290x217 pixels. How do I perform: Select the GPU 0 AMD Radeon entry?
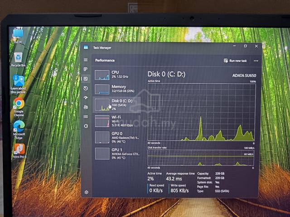(x=116, y=137)
